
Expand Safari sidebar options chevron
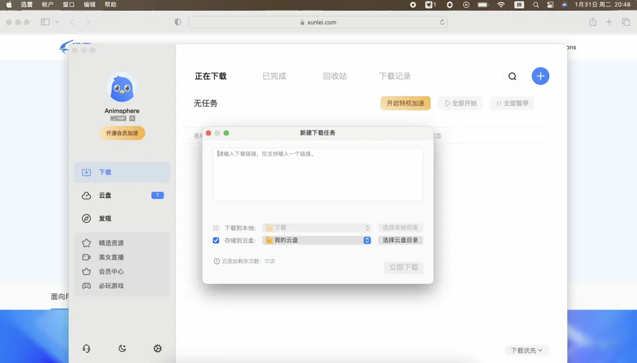pos(57,22)
